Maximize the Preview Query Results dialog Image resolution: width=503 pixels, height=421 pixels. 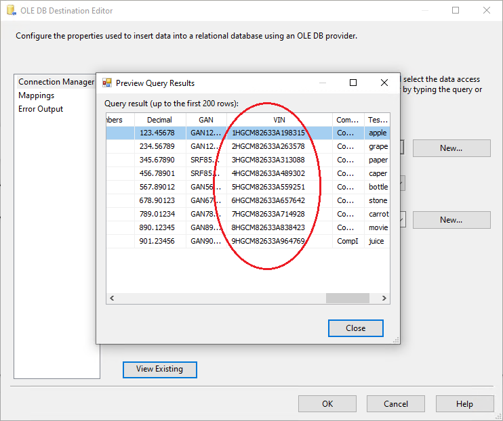(353, 83)
